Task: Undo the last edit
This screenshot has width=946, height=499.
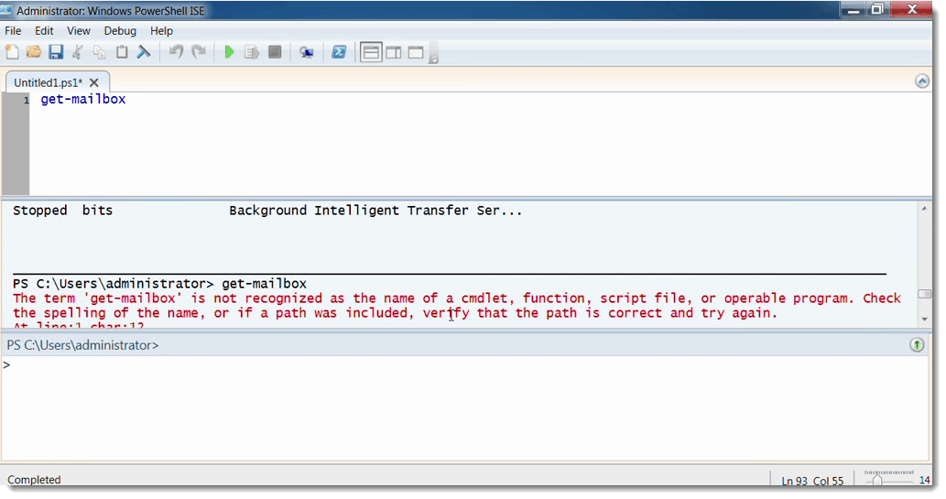Action: (176, 52)
